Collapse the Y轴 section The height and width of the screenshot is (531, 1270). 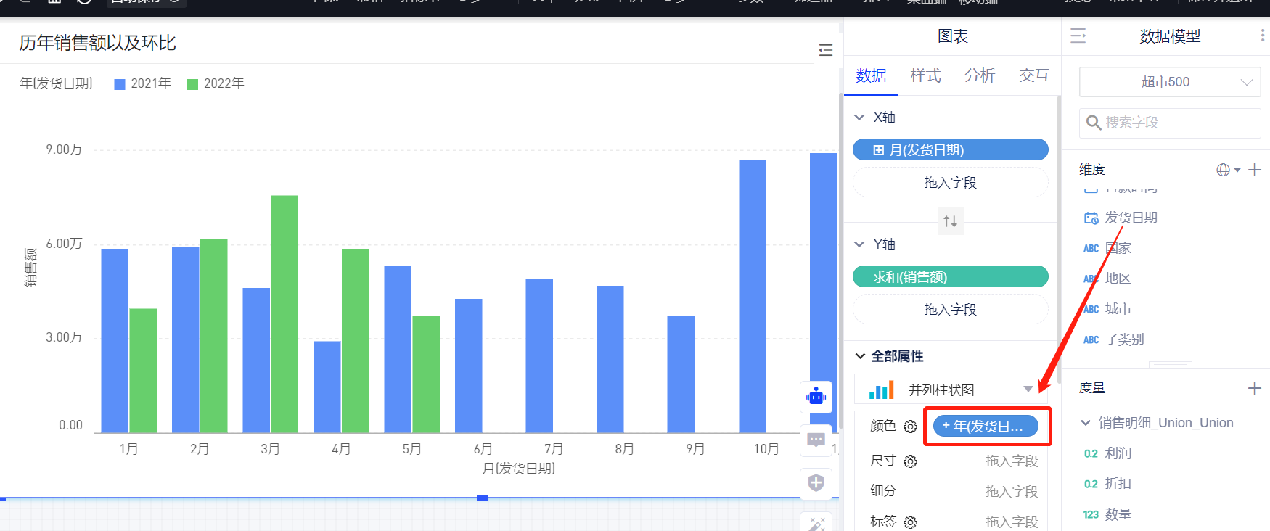tap(859, 244)
